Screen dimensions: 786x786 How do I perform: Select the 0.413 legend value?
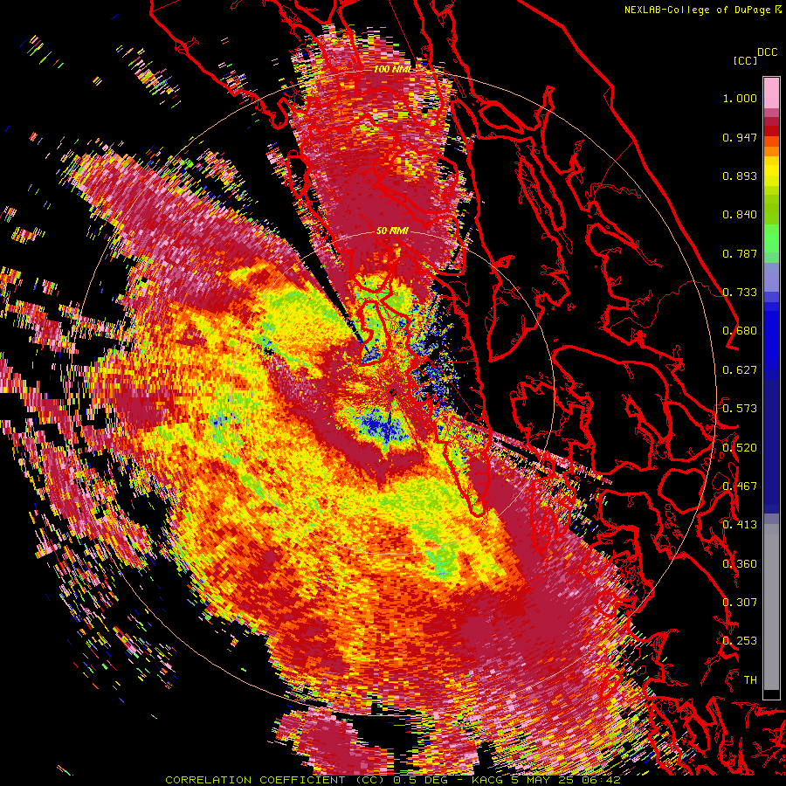tap(740, 525)
